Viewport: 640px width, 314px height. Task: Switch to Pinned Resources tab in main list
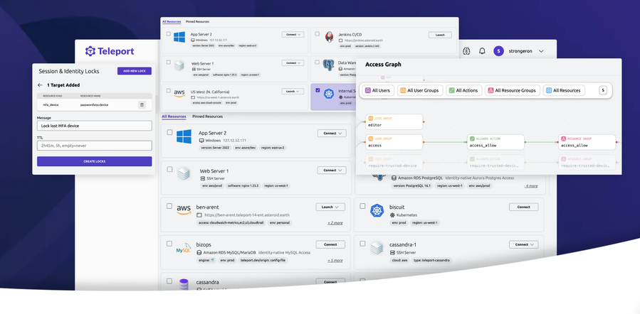pyautogui.click(x=207, y=117)
